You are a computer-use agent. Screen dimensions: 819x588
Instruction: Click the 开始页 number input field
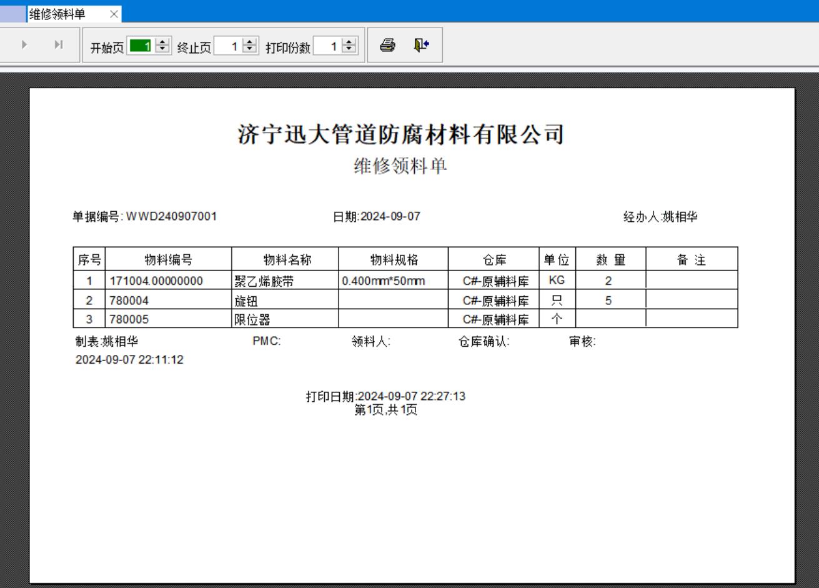click(x=140, y=46)
